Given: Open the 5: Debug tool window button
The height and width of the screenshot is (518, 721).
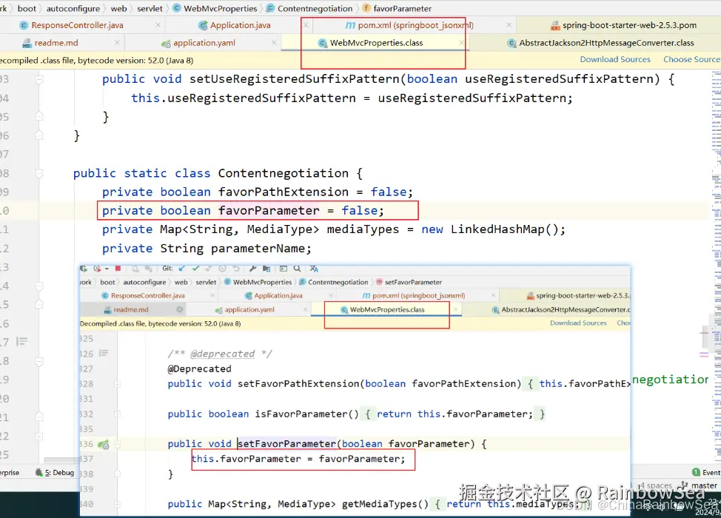Looking at the screenshot, I should tap(55, 473).
